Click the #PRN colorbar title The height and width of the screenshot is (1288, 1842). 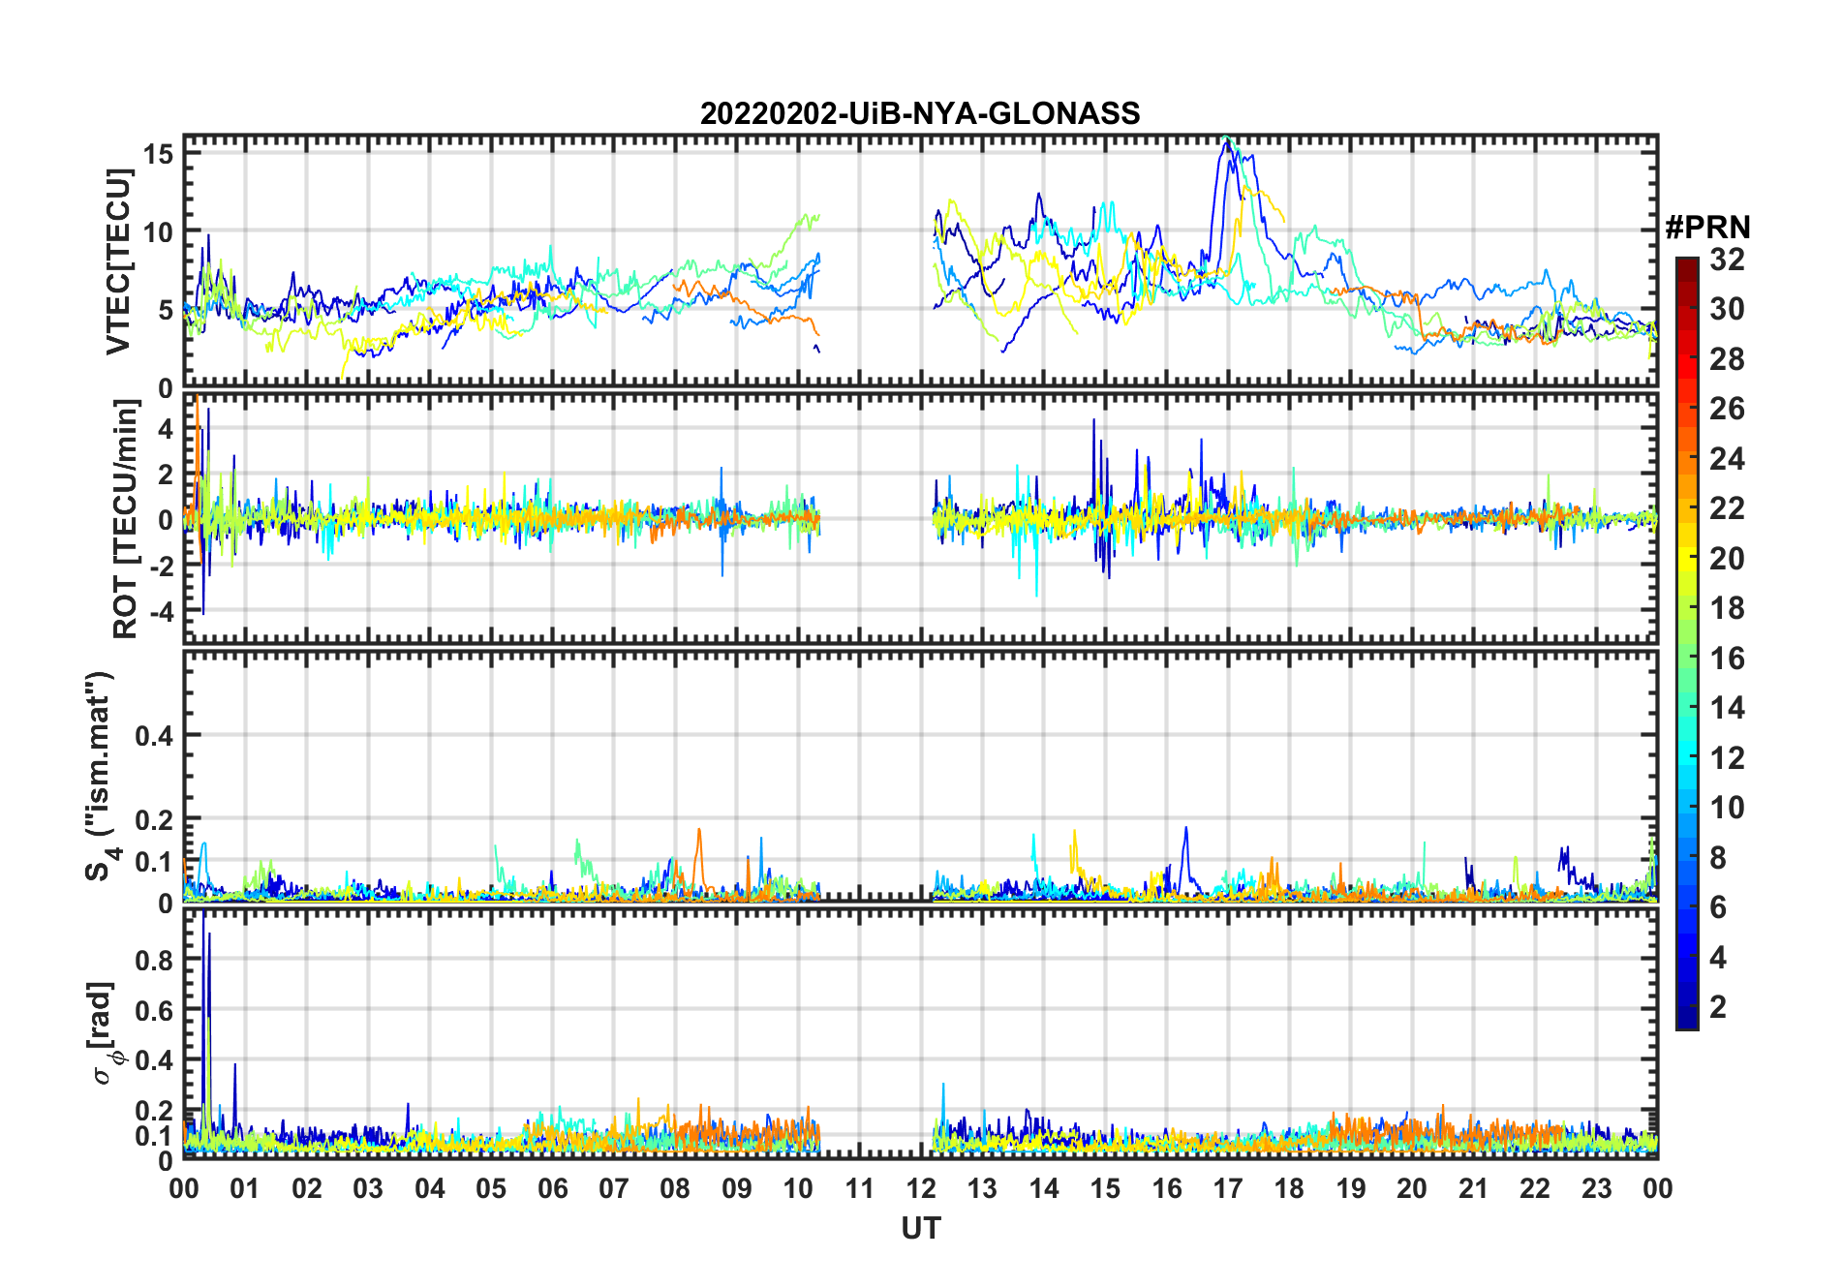[x=1707, y=228]
